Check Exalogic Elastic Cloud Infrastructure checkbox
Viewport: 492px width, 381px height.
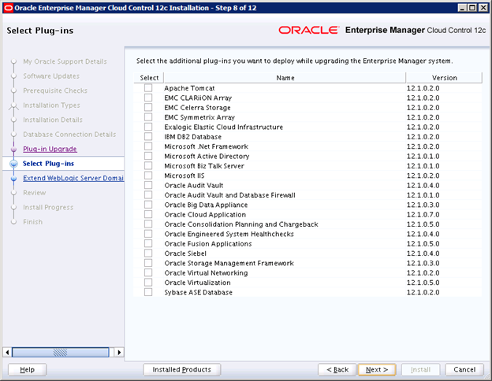[148, 127]
